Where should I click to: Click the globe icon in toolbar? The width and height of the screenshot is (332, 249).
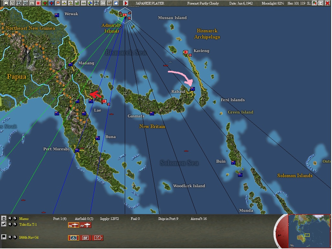point(90,3)
